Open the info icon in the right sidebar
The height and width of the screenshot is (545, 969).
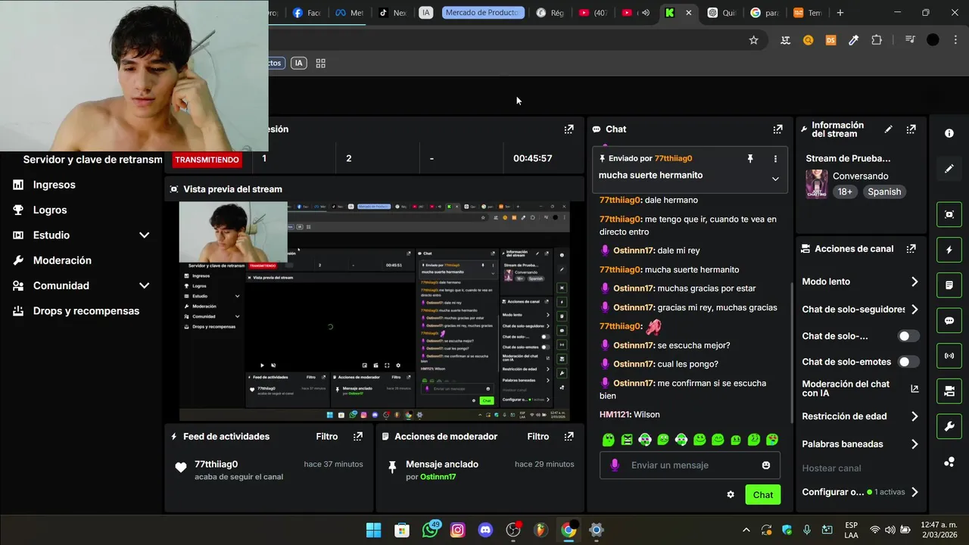pos(949,133)
